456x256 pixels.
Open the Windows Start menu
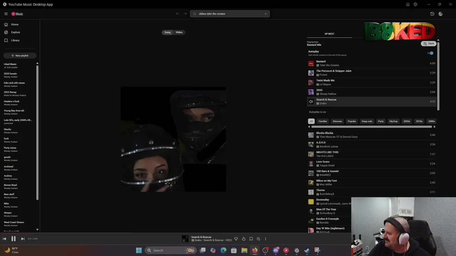[x=139, y=250]
